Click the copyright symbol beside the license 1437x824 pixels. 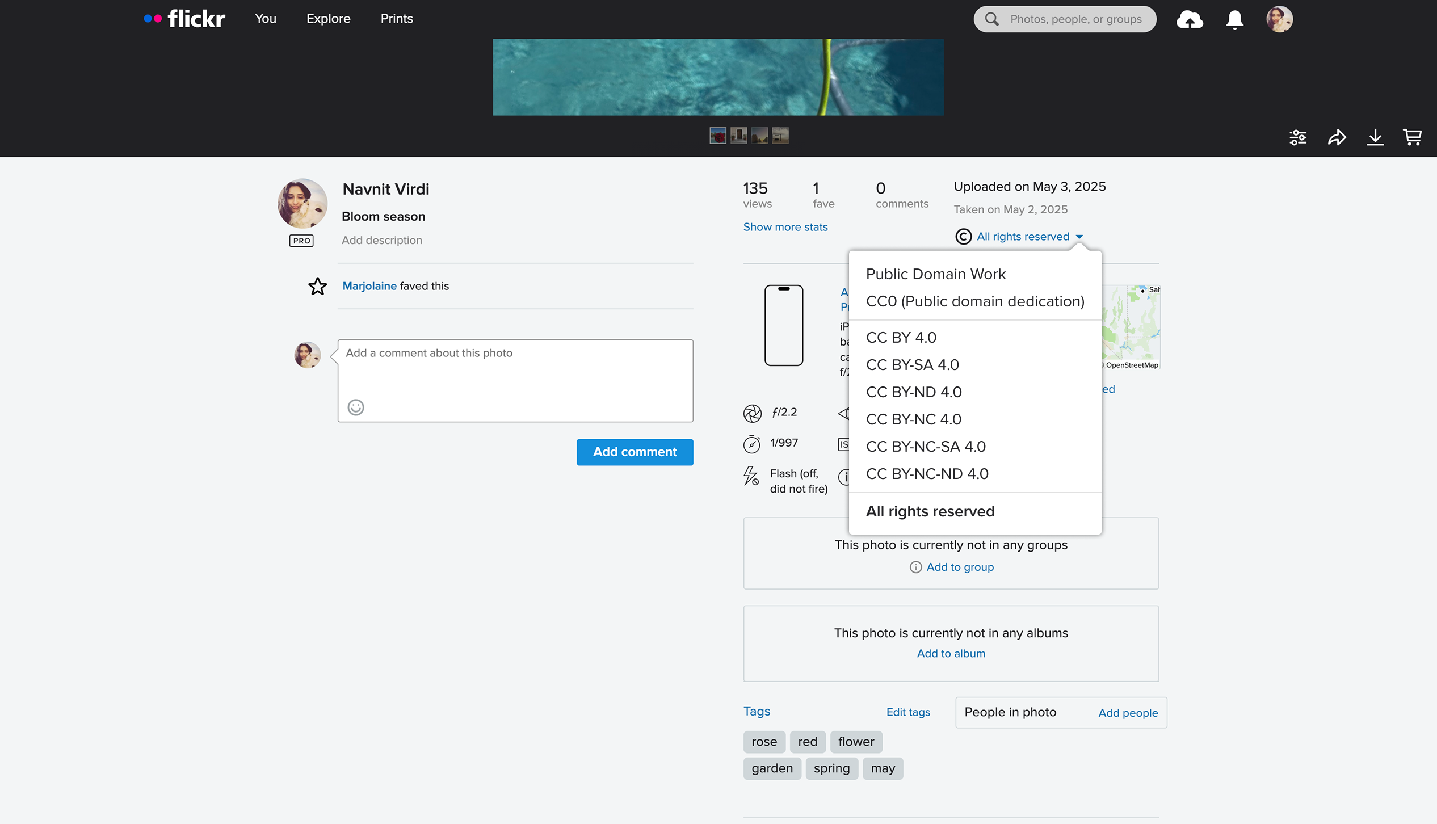(x=963, y=237)
